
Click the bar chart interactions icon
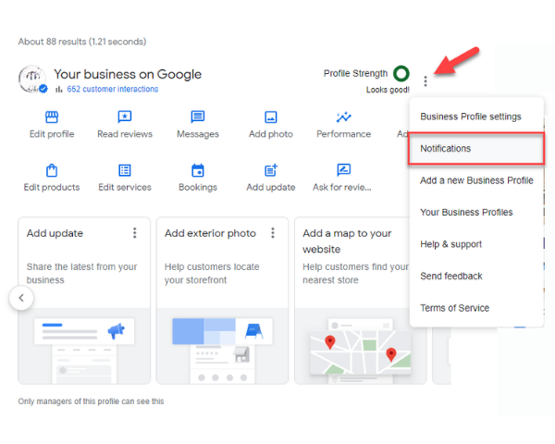59,89
